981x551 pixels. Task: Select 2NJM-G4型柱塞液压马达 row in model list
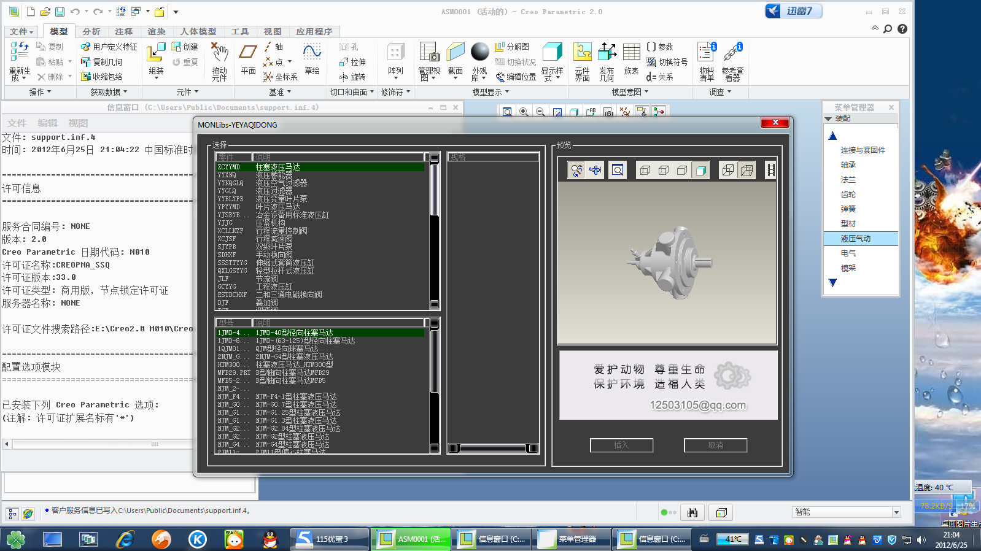[319, 356]
